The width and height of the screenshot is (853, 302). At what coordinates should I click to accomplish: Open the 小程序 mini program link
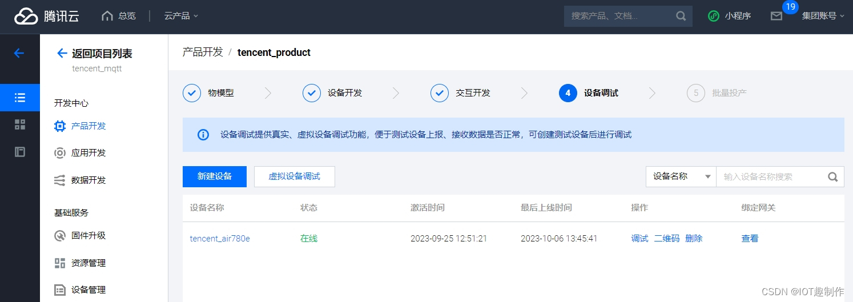tap(729, 16)
